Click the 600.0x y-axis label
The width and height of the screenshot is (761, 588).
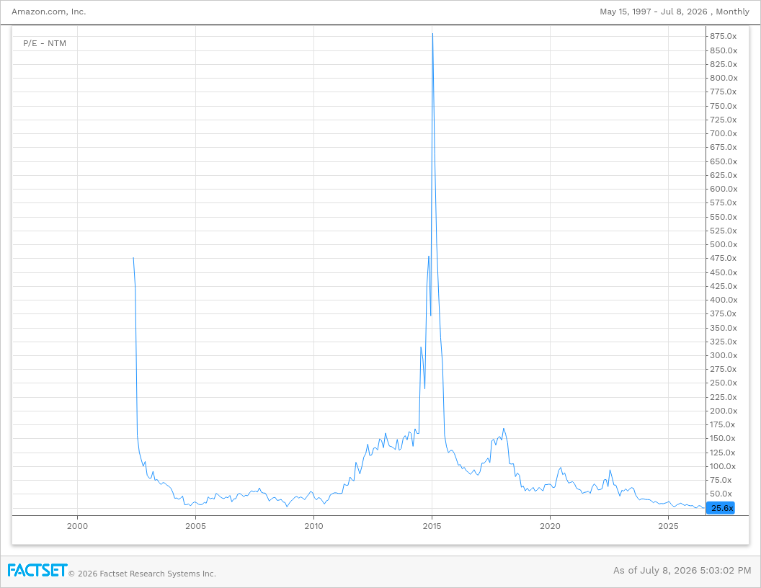[724, 190]
